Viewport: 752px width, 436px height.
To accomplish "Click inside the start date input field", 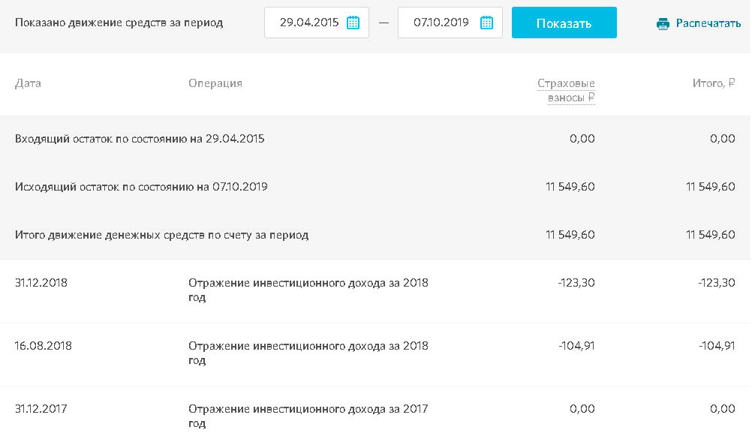I will pos(308,23).
